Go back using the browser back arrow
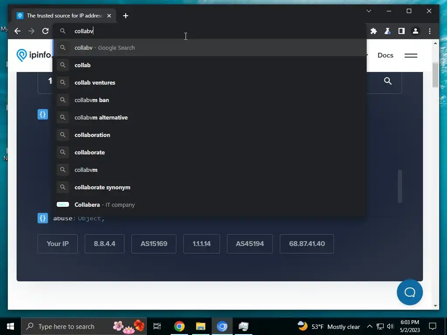This screenshot has width=447, height=335. [x=17, y=31]
